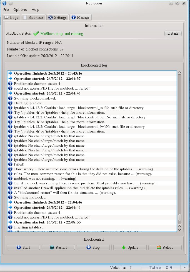The width and height of the screenshot is (190, 272).
Task: Expand the status bar up arrow
Action: click(185, 268)
